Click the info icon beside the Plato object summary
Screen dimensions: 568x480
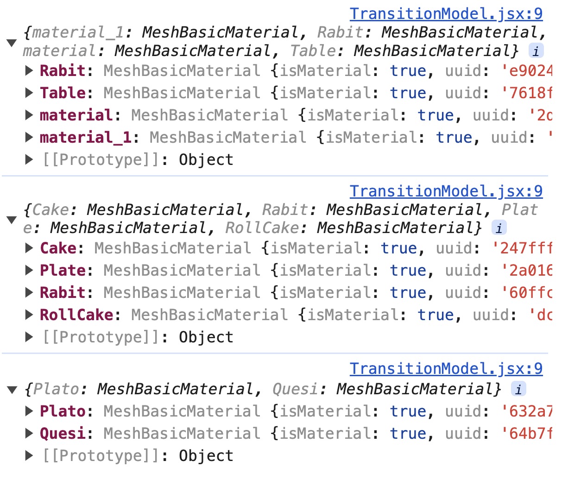pyautogui.click(x=519, y=389)
